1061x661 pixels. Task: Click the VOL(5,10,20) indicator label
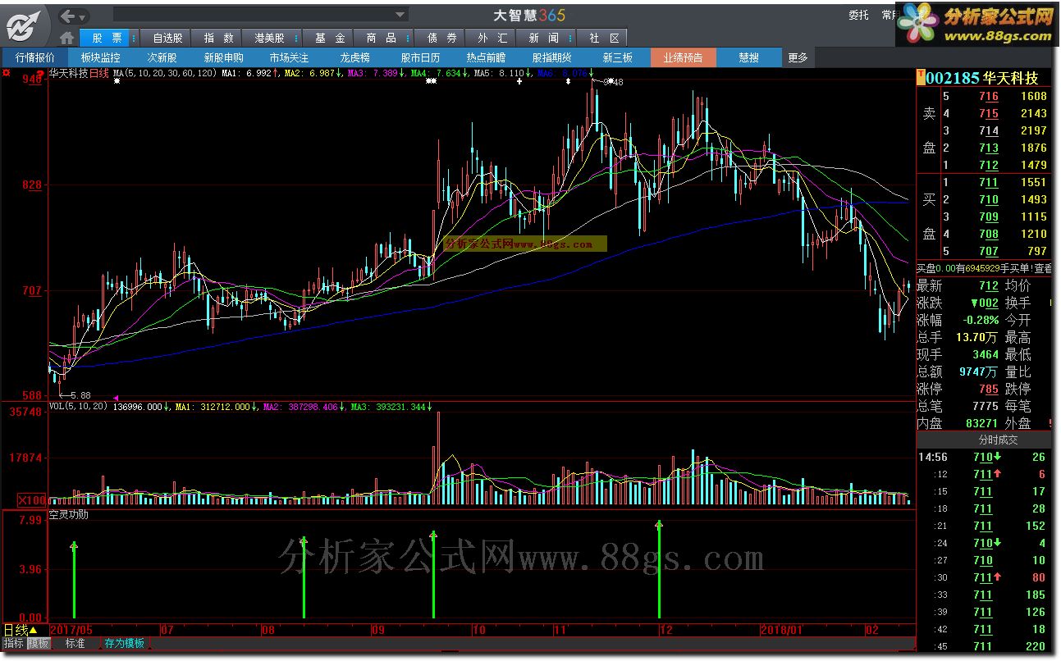coord(78,406)
